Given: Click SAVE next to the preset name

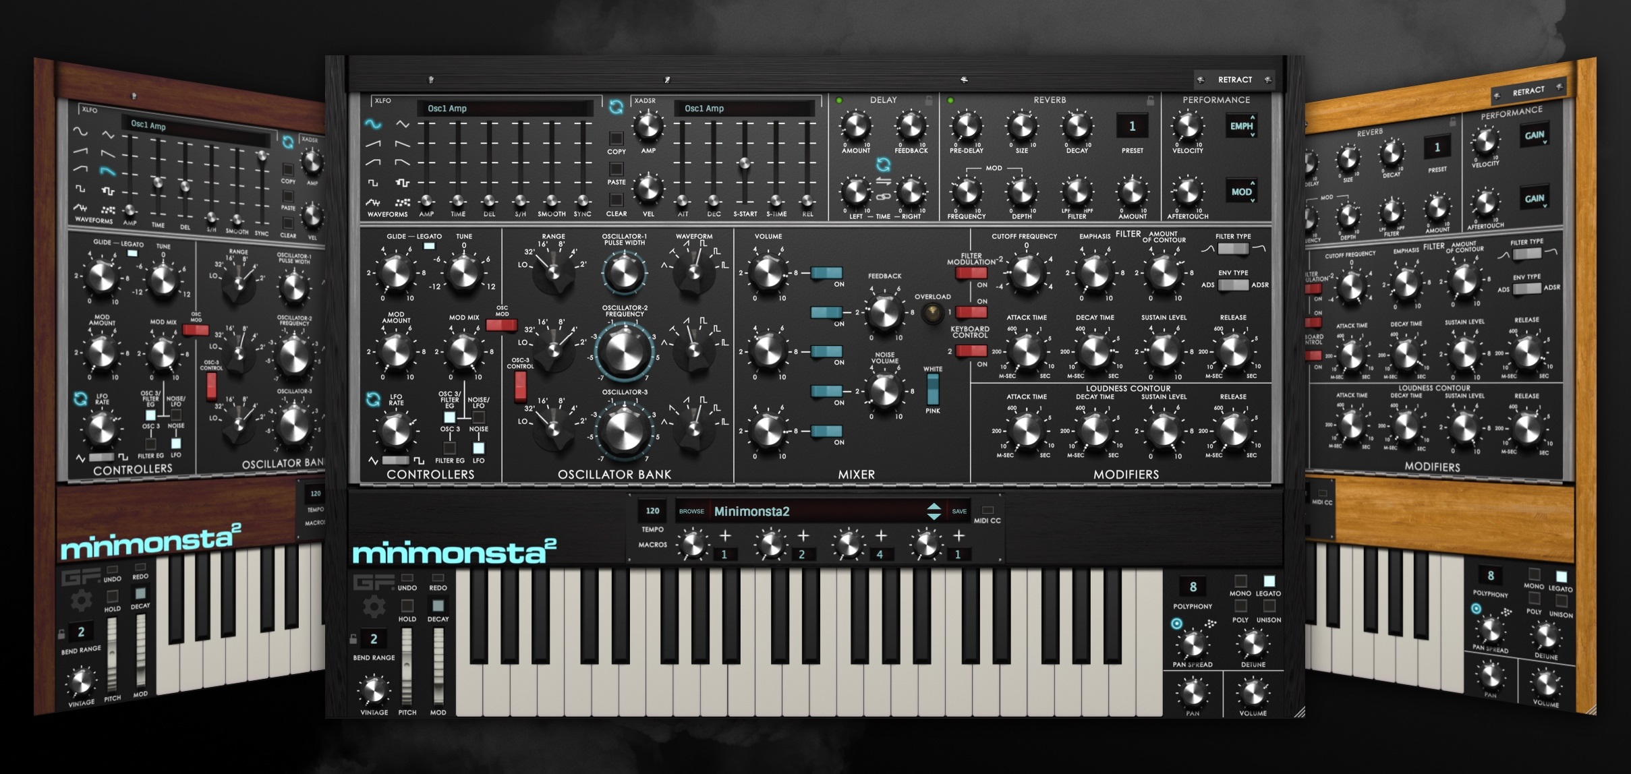Looking at the screenshot, I should coord(959,511).
